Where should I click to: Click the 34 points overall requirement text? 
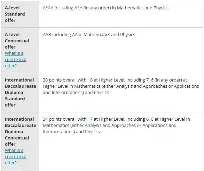click(x=116, y=125)
